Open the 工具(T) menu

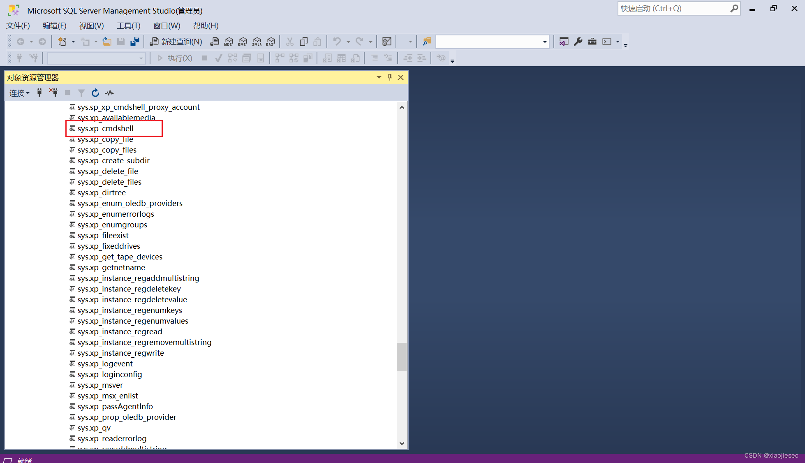pos(128,25)
